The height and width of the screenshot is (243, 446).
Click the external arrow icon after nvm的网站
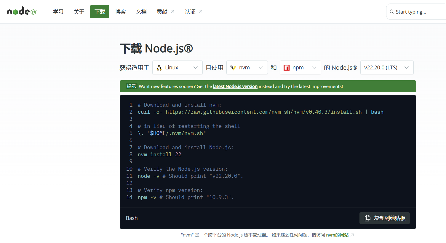352,235
